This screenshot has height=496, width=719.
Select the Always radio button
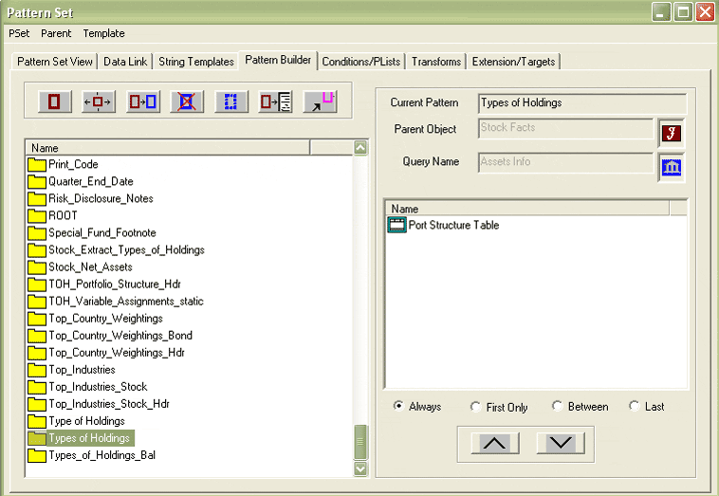point(398,406)
